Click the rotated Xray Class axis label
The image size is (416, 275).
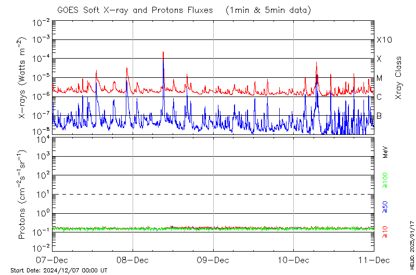click(x=398, y=78)
